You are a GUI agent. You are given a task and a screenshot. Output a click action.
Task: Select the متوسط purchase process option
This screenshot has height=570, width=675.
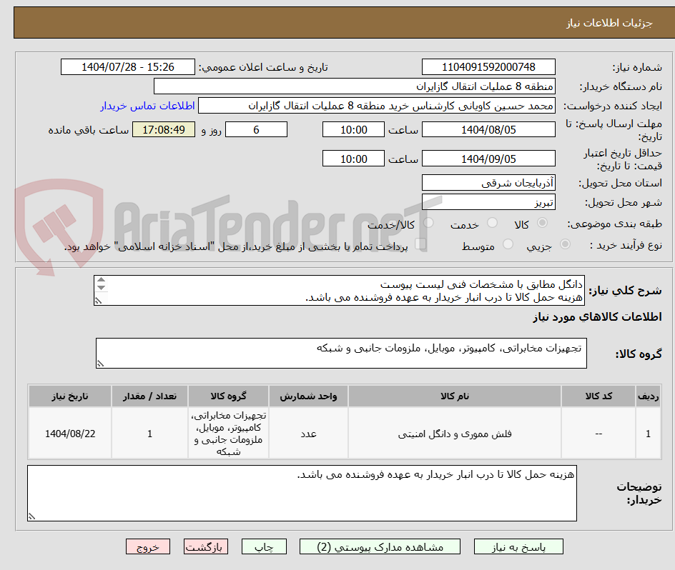tap(508, 244)
